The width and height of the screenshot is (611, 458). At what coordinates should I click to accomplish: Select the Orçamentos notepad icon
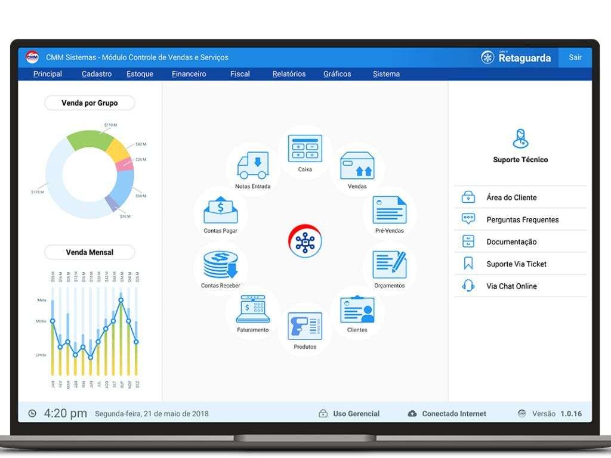[x=389, y=265]
